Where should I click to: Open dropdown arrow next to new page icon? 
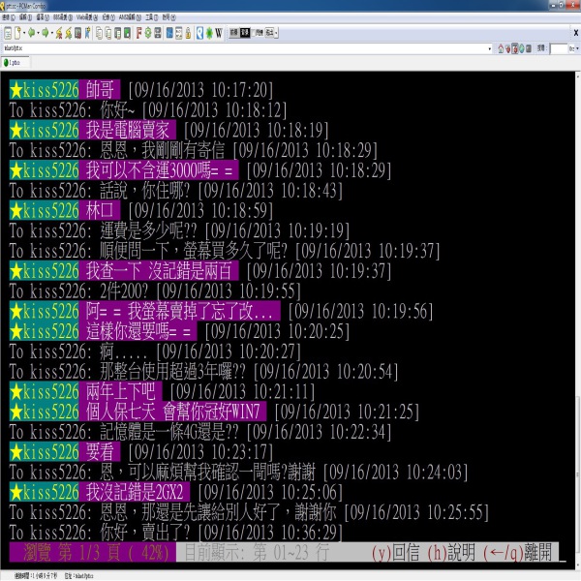pyautogui.click(x=24, y=33)
